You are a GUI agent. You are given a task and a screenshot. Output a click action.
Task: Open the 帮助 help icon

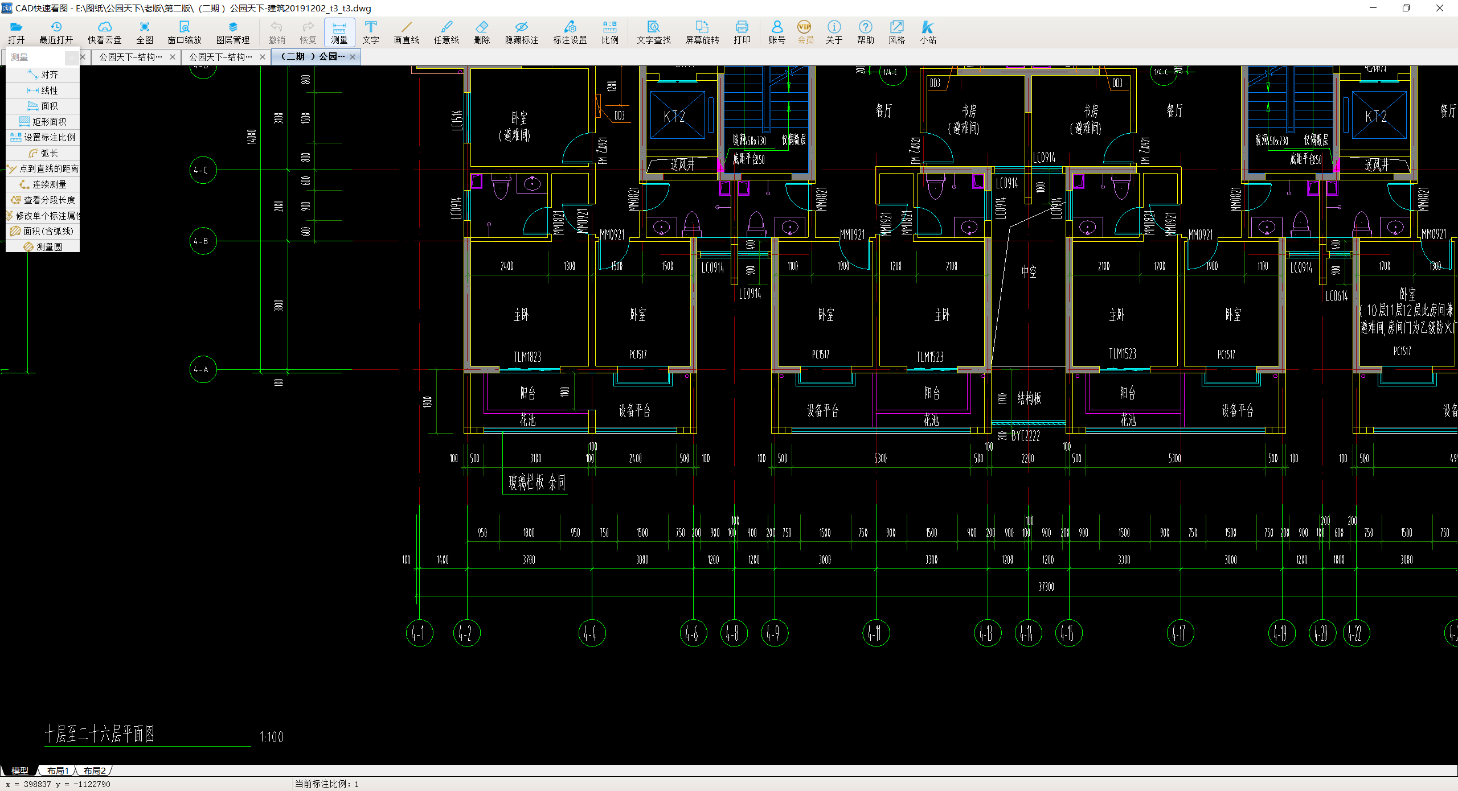click(x=866, y=32)
